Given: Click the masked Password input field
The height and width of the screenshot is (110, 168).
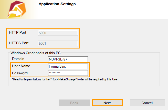Looking at the screenshot, I should (68, 73).
